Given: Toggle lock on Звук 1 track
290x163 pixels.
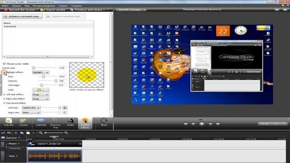Looking at the screenshot, I should 2,156.
